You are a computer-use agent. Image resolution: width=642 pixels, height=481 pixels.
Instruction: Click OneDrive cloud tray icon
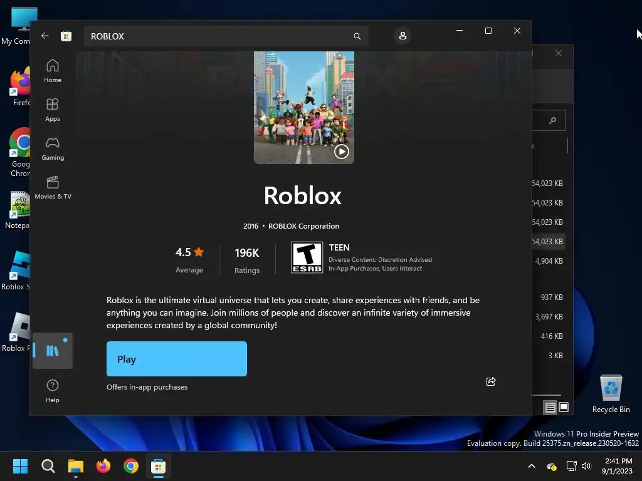click(552, 466)
